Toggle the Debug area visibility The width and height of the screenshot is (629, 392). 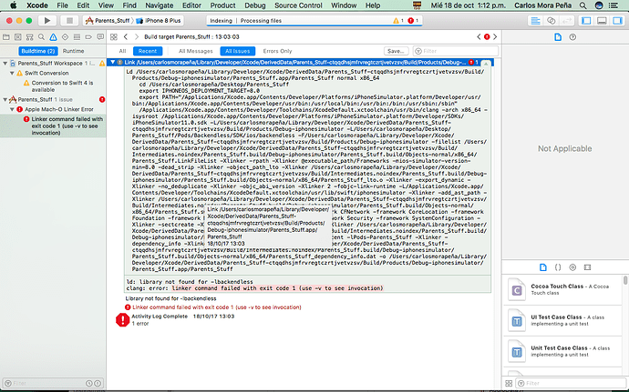click(x=602, y=21)
